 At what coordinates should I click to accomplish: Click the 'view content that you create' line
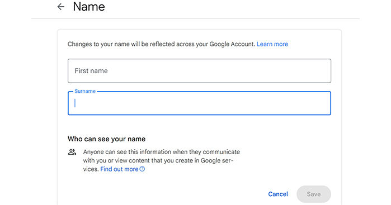pyautogui.click(x=158, y=160)
